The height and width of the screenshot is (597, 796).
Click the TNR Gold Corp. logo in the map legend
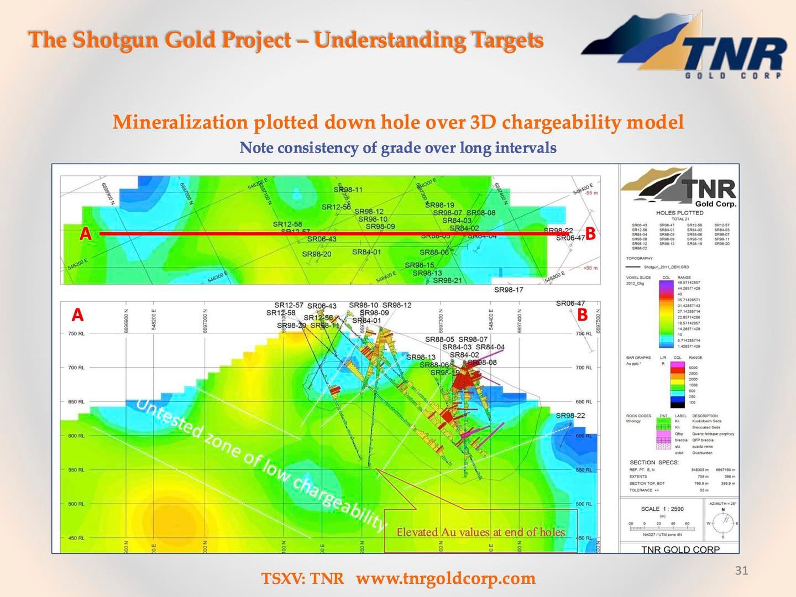click(680, 187)
